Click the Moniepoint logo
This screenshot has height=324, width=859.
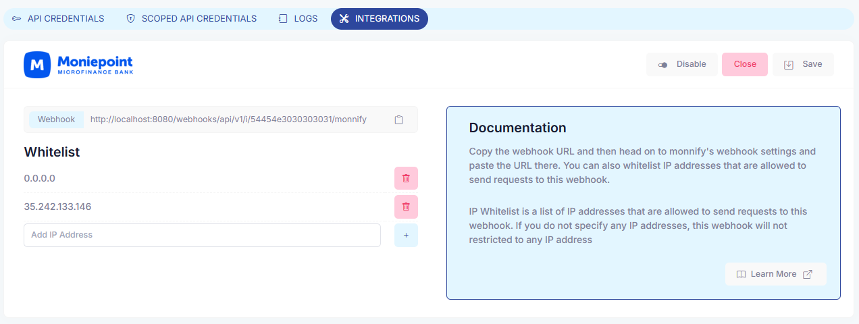pyautogui.click(x=78, y=64)
